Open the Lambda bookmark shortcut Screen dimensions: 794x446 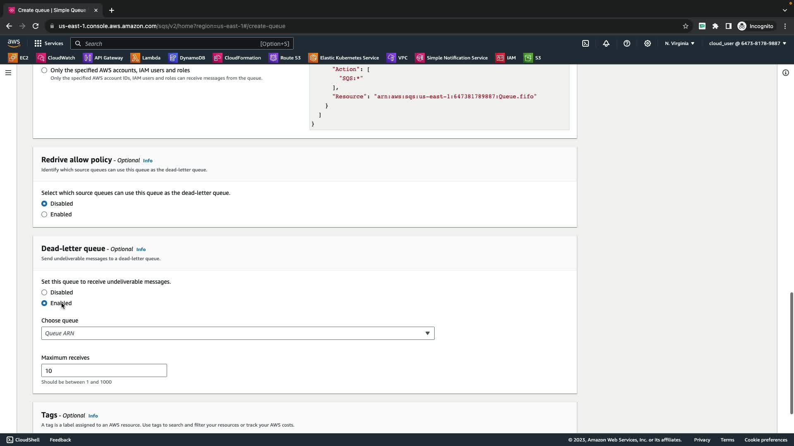tap(146, 58)
